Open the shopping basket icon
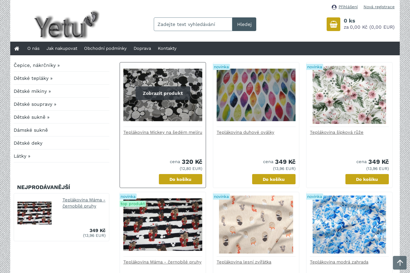 tap(333, 24)
